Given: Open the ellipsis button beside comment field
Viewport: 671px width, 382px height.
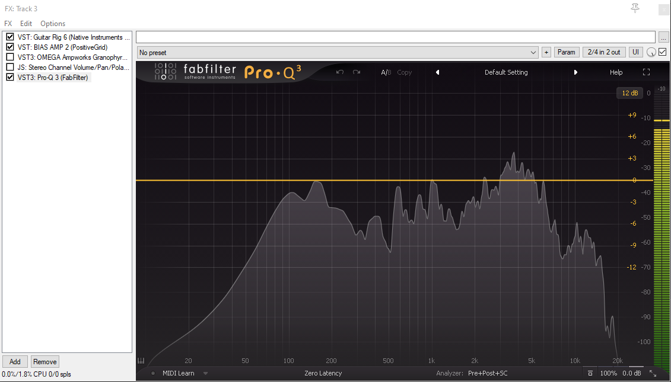Looking at the screenshot, I should pyautogui.click(x=663, y=37).
